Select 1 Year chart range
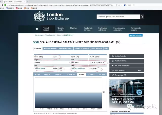The image size is (162, 115). [82, 74]
